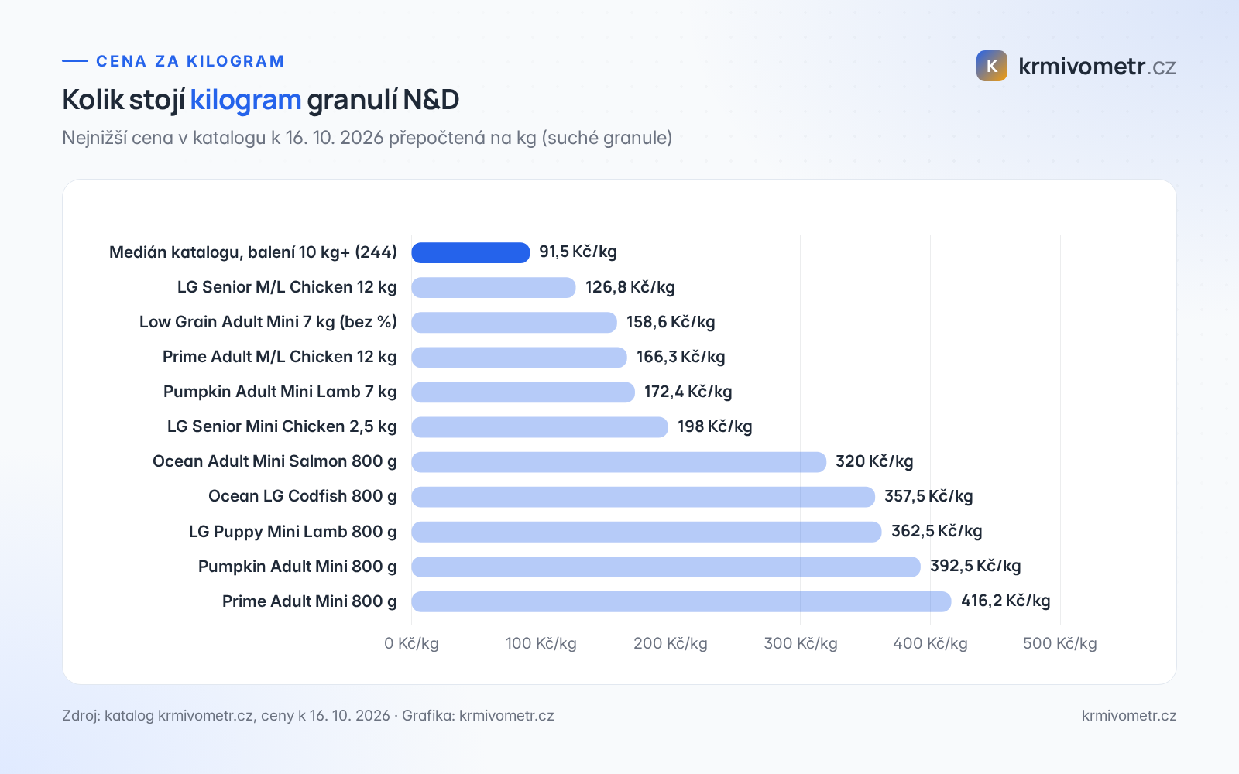Click the label 'Low Grain Adult Mini 7 kg (bez %)'
Viewport: 1239px width, 774px height.
[268, 322]
